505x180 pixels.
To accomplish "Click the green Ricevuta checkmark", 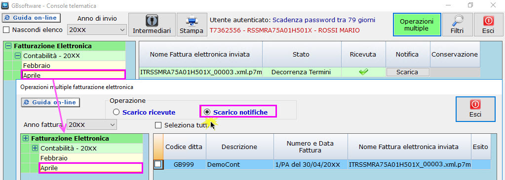I will (x=363, y=72).
